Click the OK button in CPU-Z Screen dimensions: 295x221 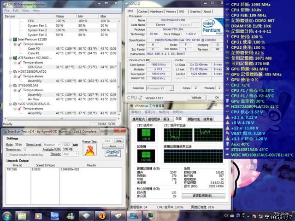pos(217,98)
